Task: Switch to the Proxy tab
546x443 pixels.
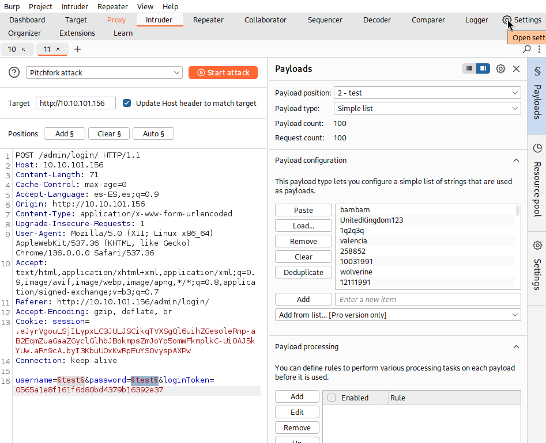Action: [x=116, y=20]
